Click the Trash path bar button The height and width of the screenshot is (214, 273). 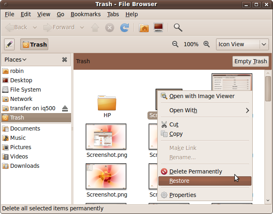[34, 45]
